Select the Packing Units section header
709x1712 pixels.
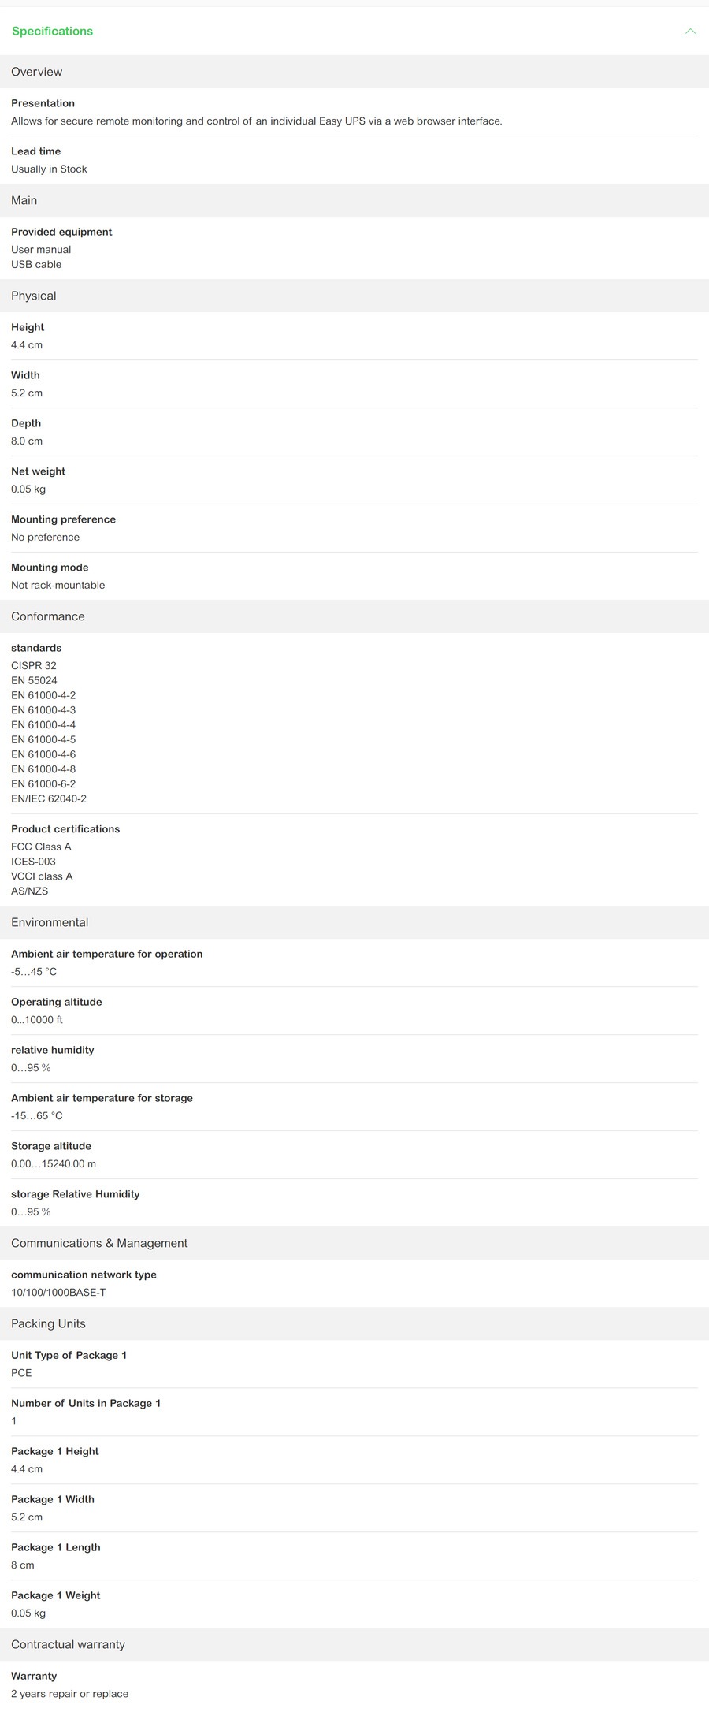tap(48, 1323)
